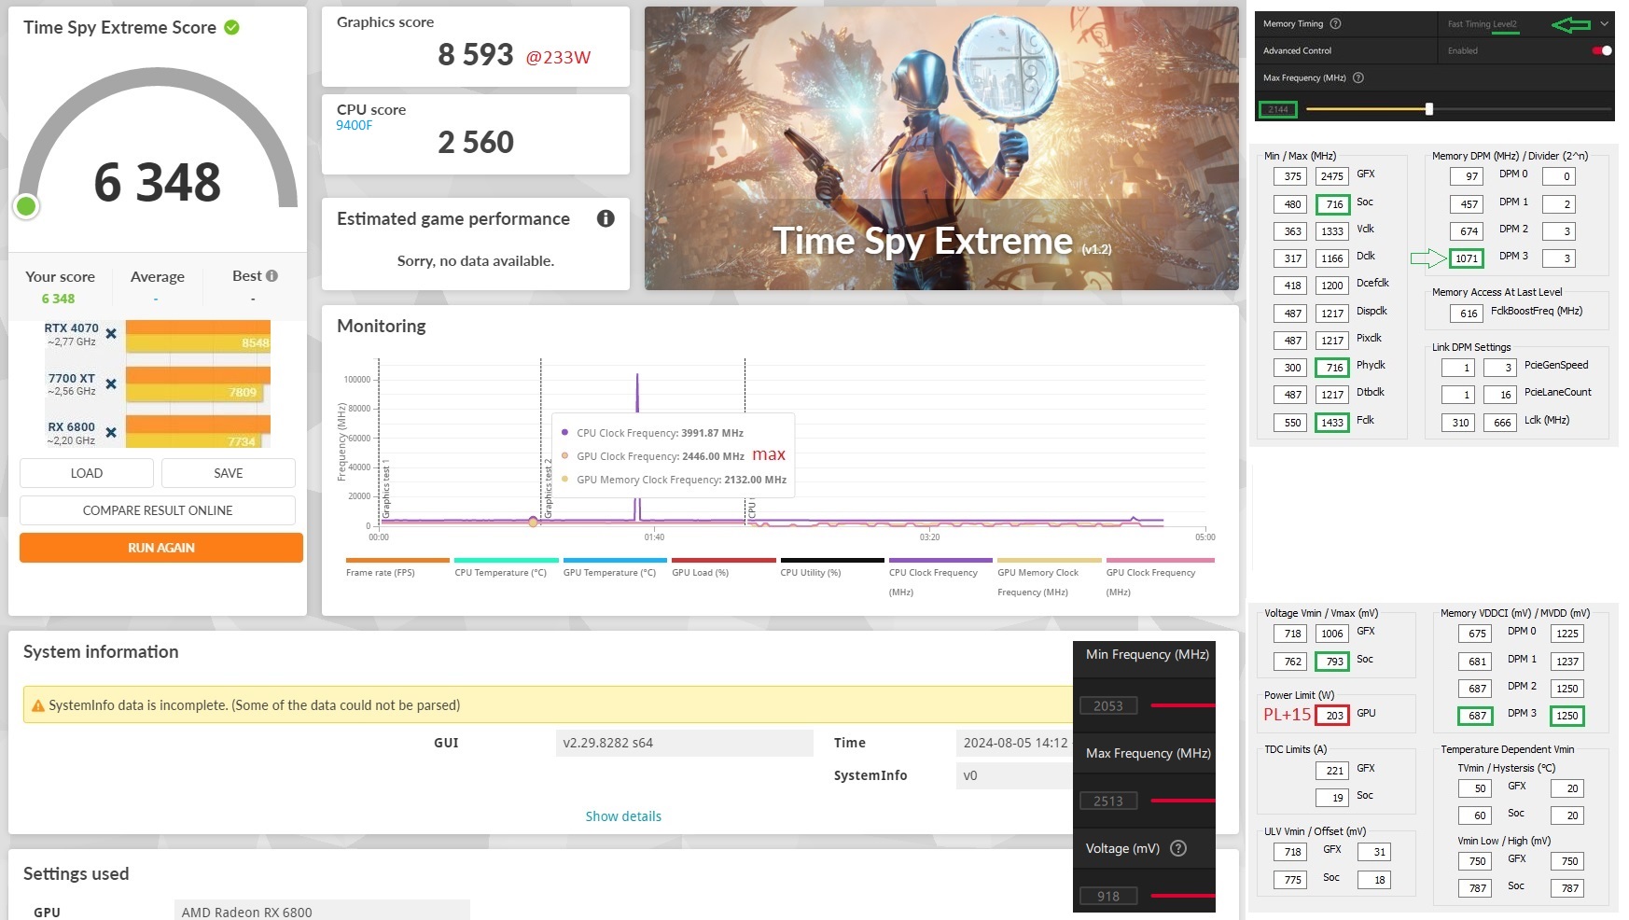Click the Voltage Vmax GFX 1006 field

(x=1332, y=634)
